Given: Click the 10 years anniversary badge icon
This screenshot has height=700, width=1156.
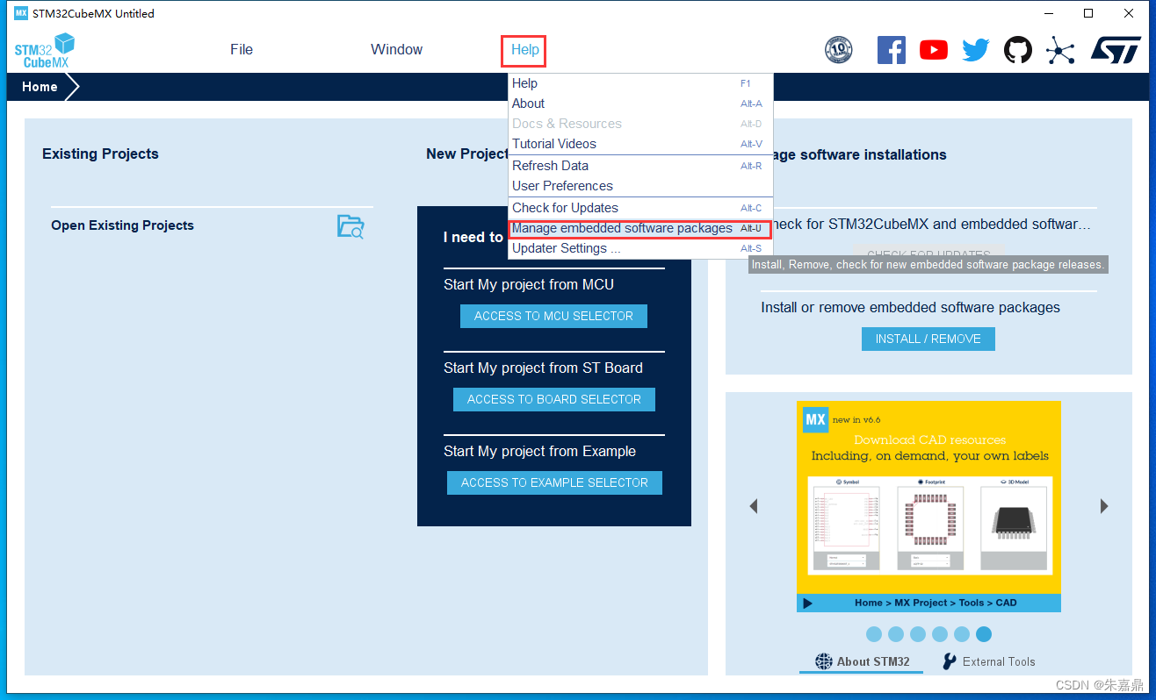Looking at the screenshot, I should pos(839,50).
